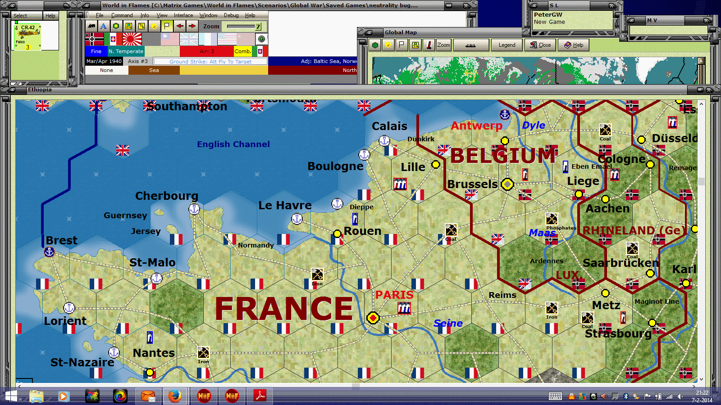
Task: Click the locomotive unit icon in main toolbar
Action: pyautogui.click(x=91, y=26)
